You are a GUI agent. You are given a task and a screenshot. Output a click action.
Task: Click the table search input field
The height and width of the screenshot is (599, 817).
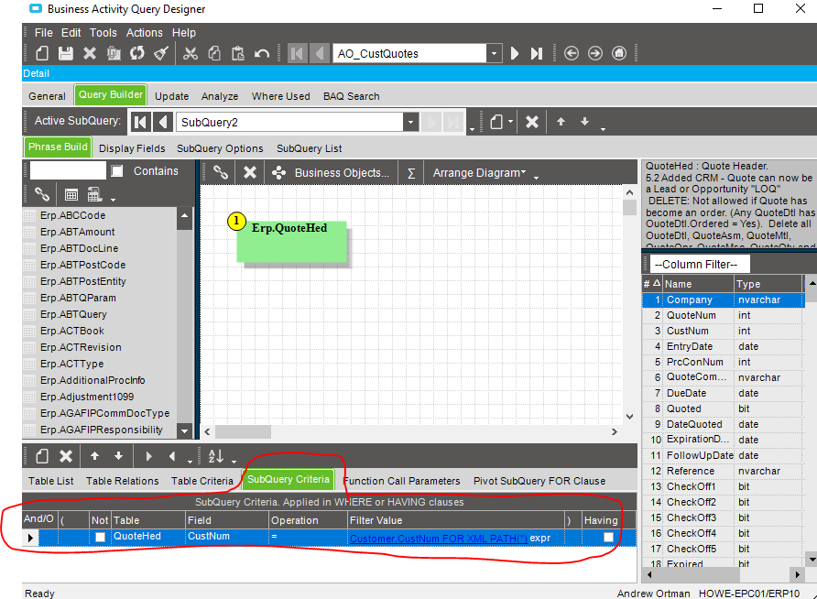68,170
